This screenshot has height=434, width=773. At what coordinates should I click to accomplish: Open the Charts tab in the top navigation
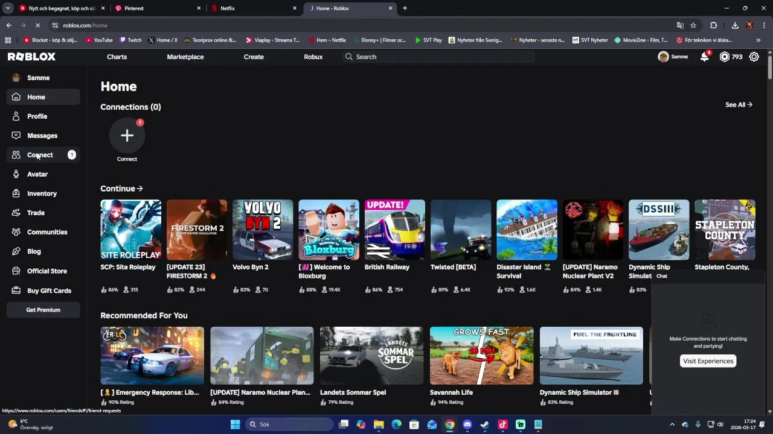click(117, 57)
